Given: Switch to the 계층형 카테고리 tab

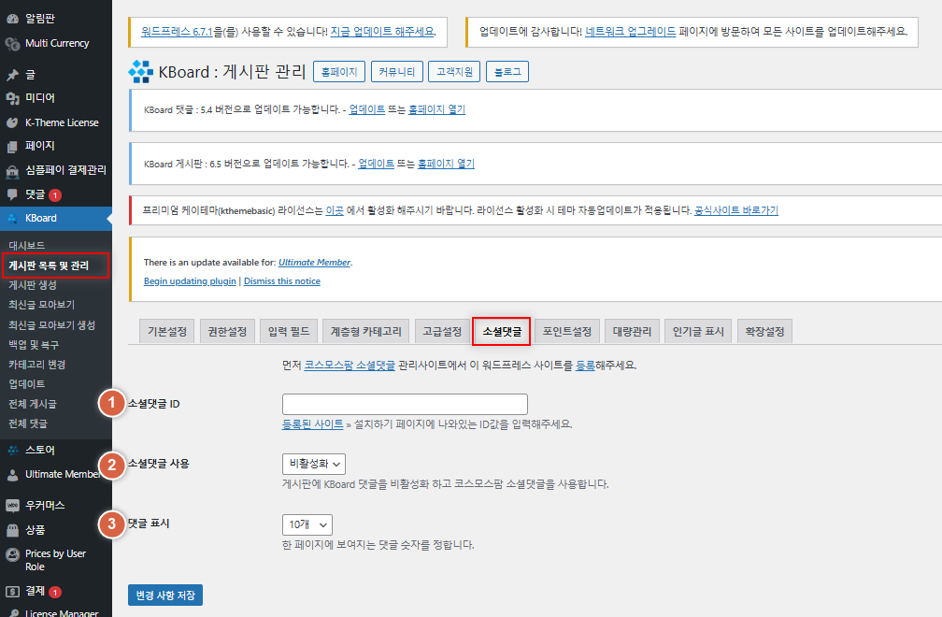Looking at the screenshot, I should point(366,332).
